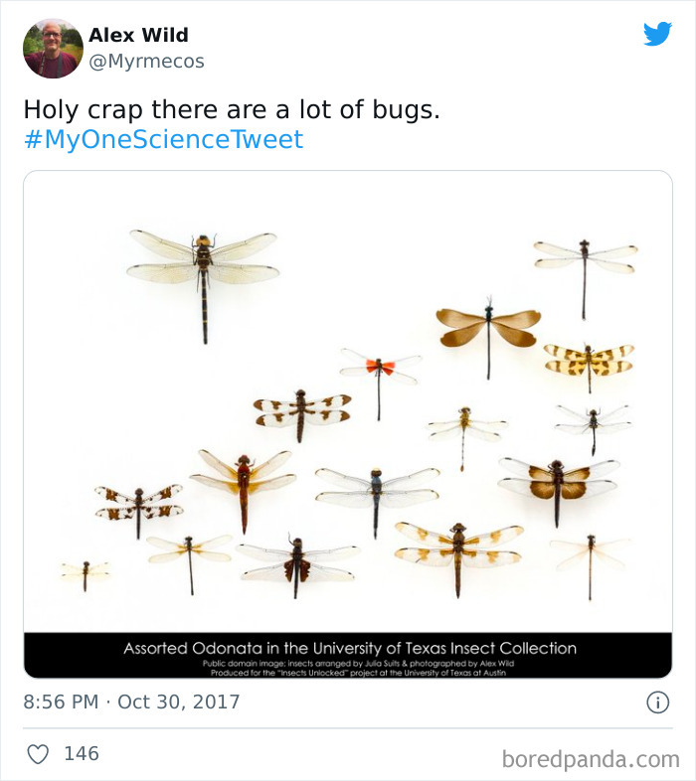The height and width of the screenshot is (781, 696).
Task: Click the public domain credit line
Action: click(x=350, y=663)
